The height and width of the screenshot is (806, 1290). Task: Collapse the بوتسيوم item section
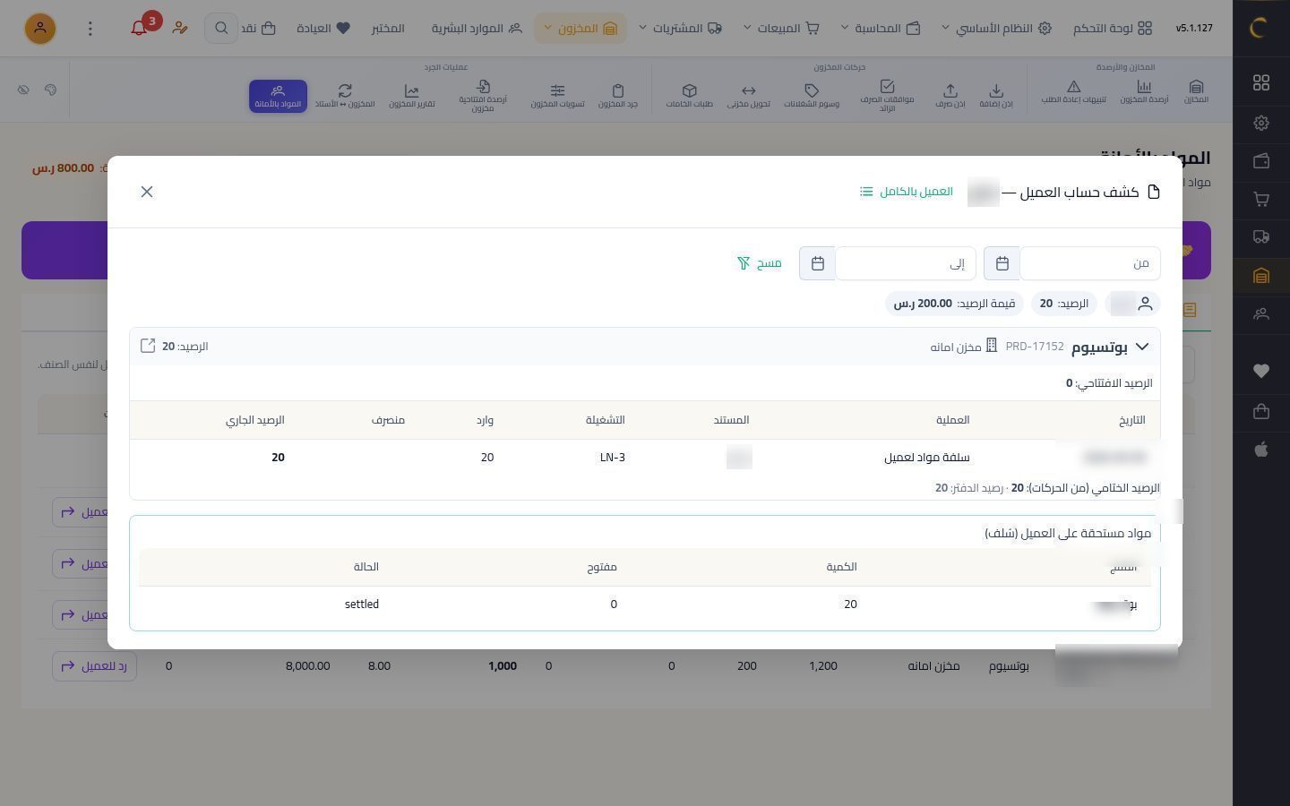pos(1141,347)
